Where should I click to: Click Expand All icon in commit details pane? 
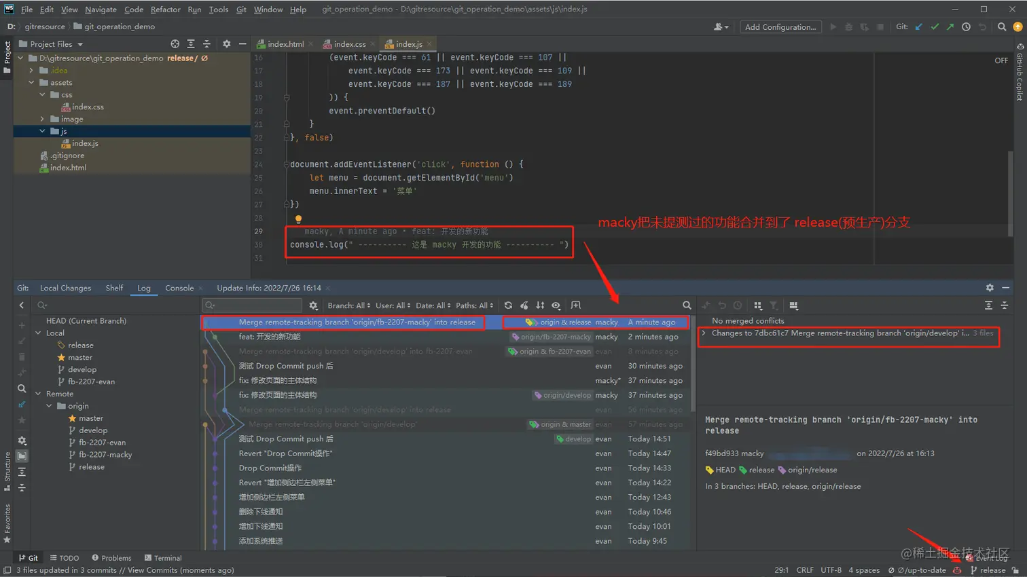click(x=988, y=305)
